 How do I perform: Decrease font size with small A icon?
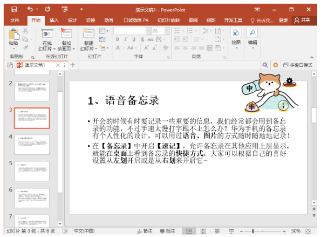point(155,48)
